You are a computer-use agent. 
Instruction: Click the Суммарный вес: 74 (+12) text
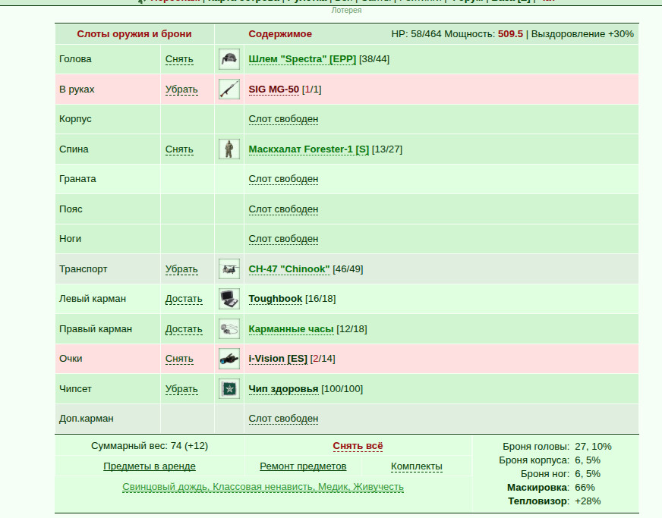[150, 446]
